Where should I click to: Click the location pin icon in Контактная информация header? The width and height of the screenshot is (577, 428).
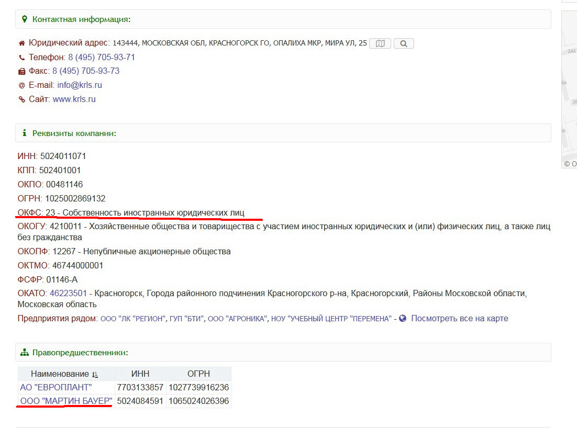point(25,19)
